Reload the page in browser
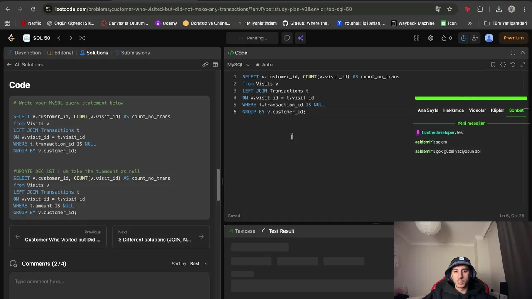 (33, 9)
